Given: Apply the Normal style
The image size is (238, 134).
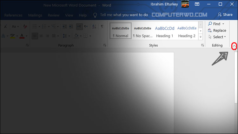Looking at the screenshot, I should pyautogui.click(x=121, y=31).
